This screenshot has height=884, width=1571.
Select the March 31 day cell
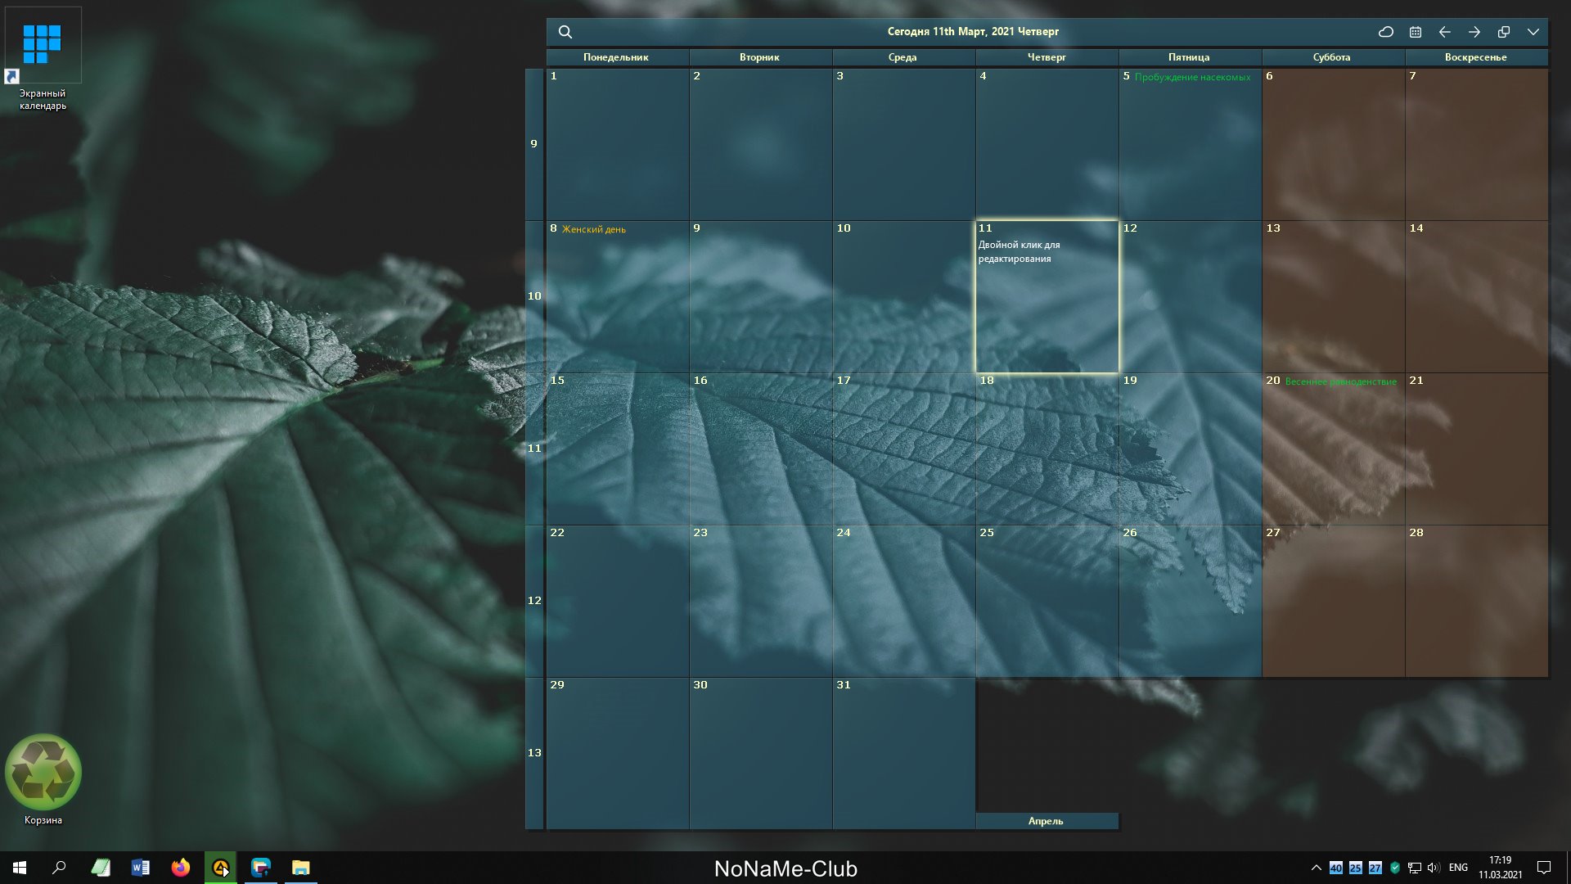pyautogui.click(x=903, y=754)
